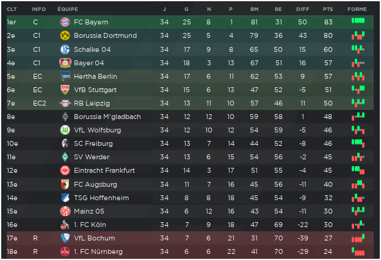
Task: Click the FC Bayern club crest
Action: click(x=65, y=22)
